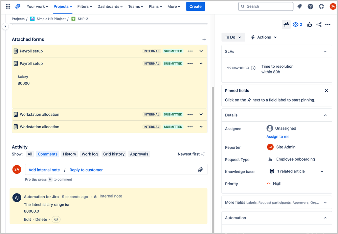
Task: Open the help question mark icon
Action: 310,6
